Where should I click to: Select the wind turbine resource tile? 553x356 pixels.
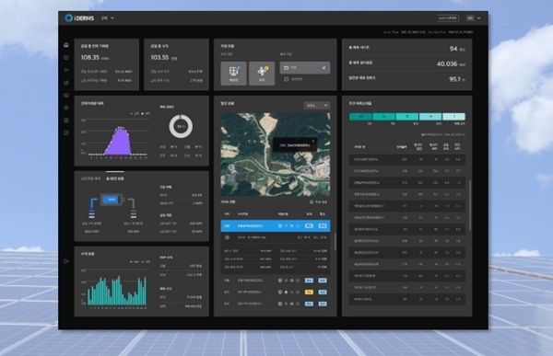pos(262,73)
